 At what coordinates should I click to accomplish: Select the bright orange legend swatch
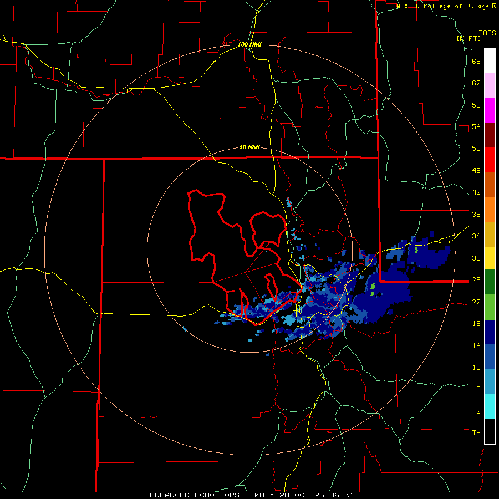[x=490, y=210]
